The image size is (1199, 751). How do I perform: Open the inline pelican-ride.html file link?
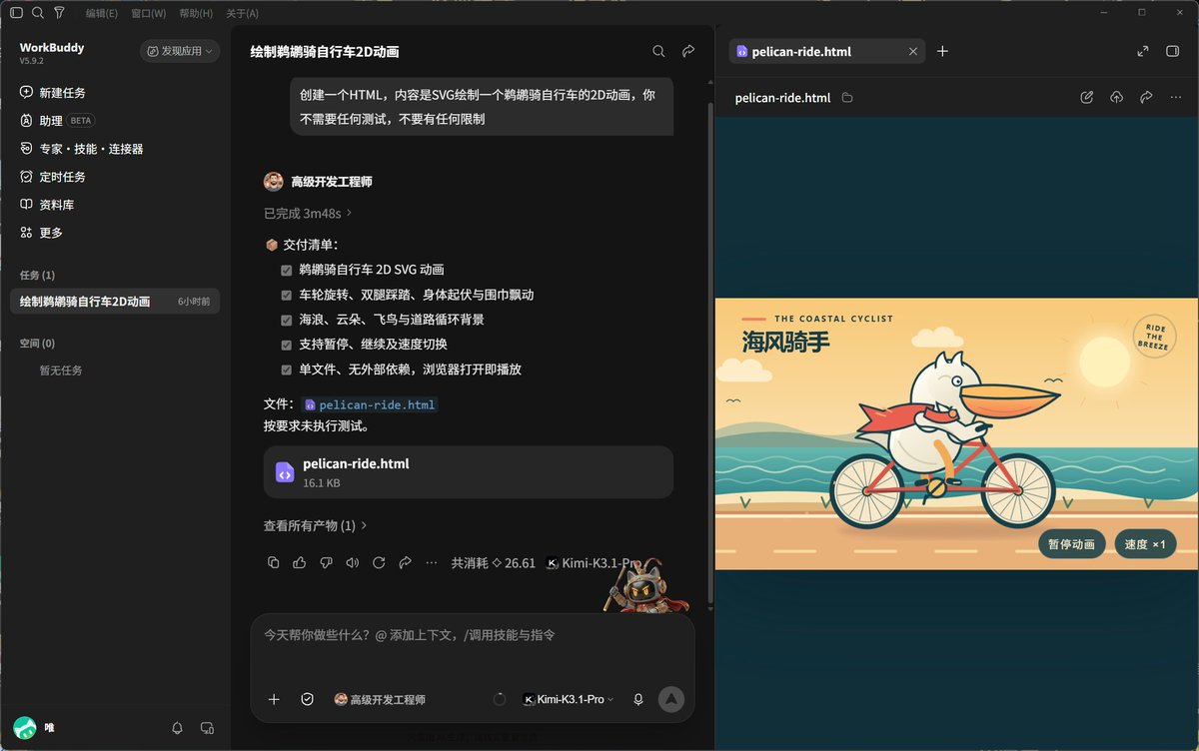point(370,404)
